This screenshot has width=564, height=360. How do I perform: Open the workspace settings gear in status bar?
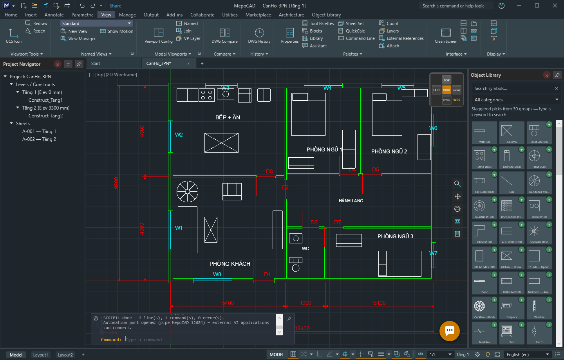(x=477, y=355)
